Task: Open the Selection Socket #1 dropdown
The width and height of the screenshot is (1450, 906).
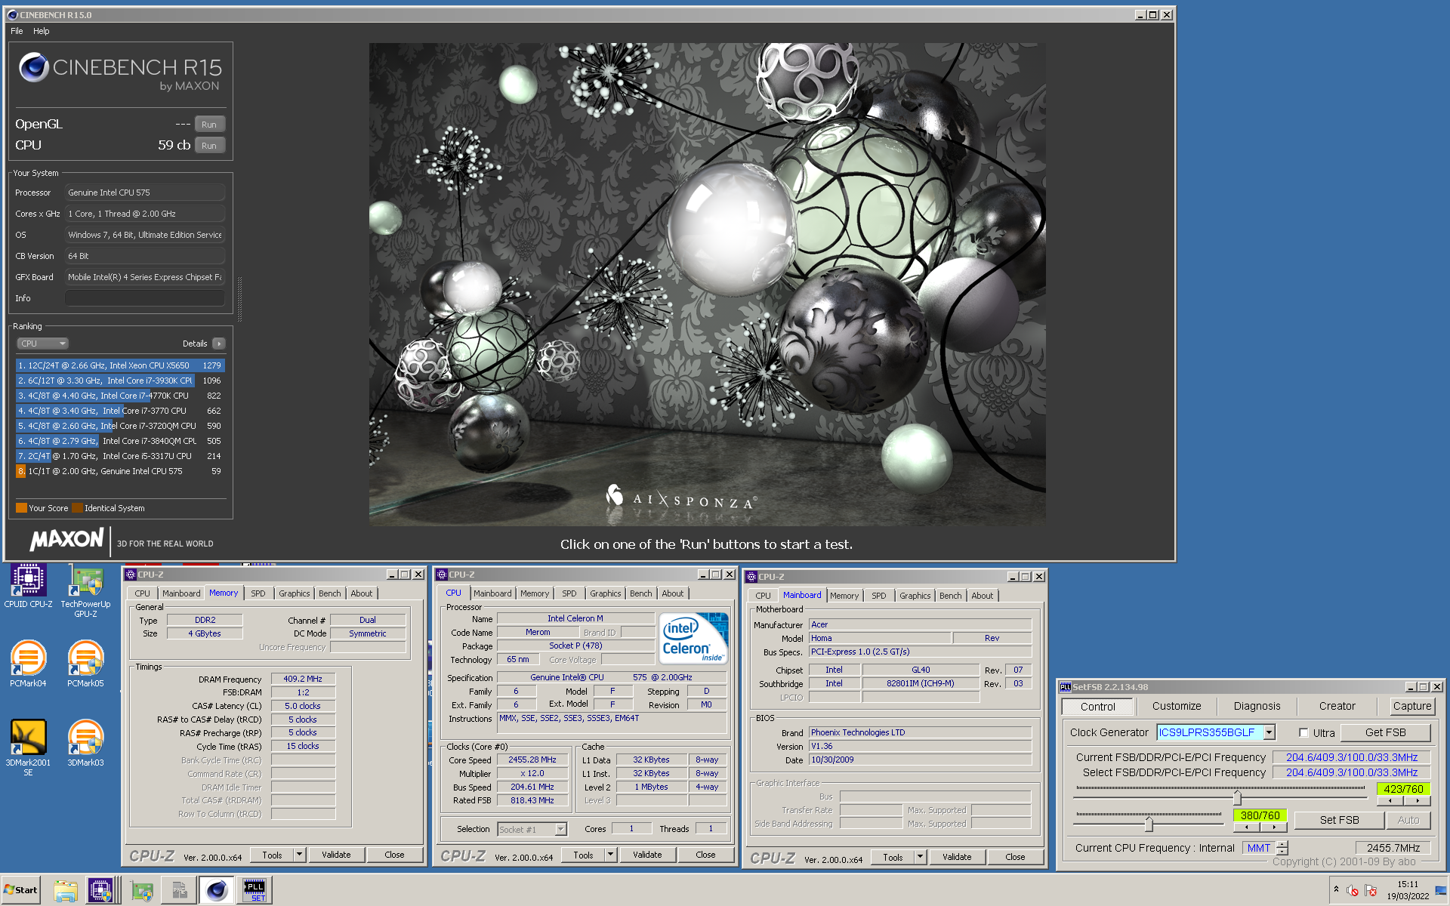Action: coord(532,829)
